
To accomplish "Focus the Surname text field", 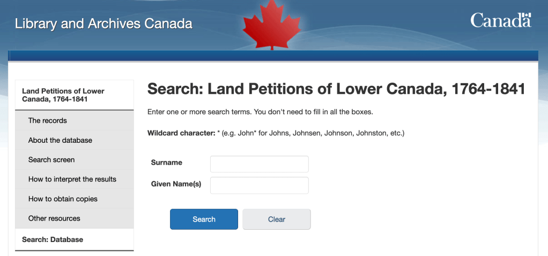I will click(260, 164).
